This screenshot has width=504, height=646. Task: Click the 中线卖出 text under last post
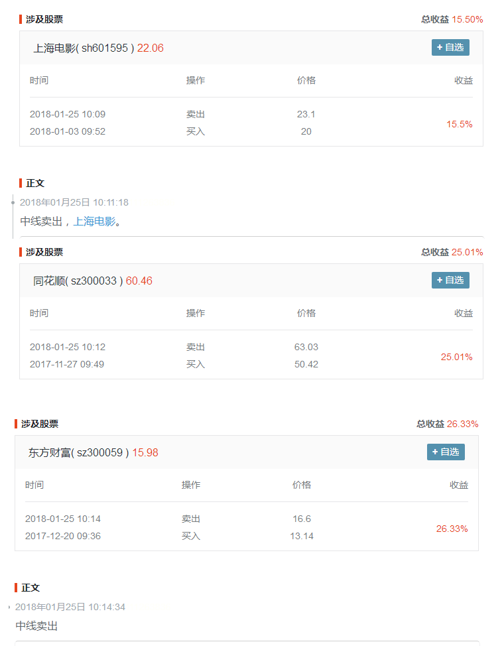pyautogui.click(x=37, y=625)
